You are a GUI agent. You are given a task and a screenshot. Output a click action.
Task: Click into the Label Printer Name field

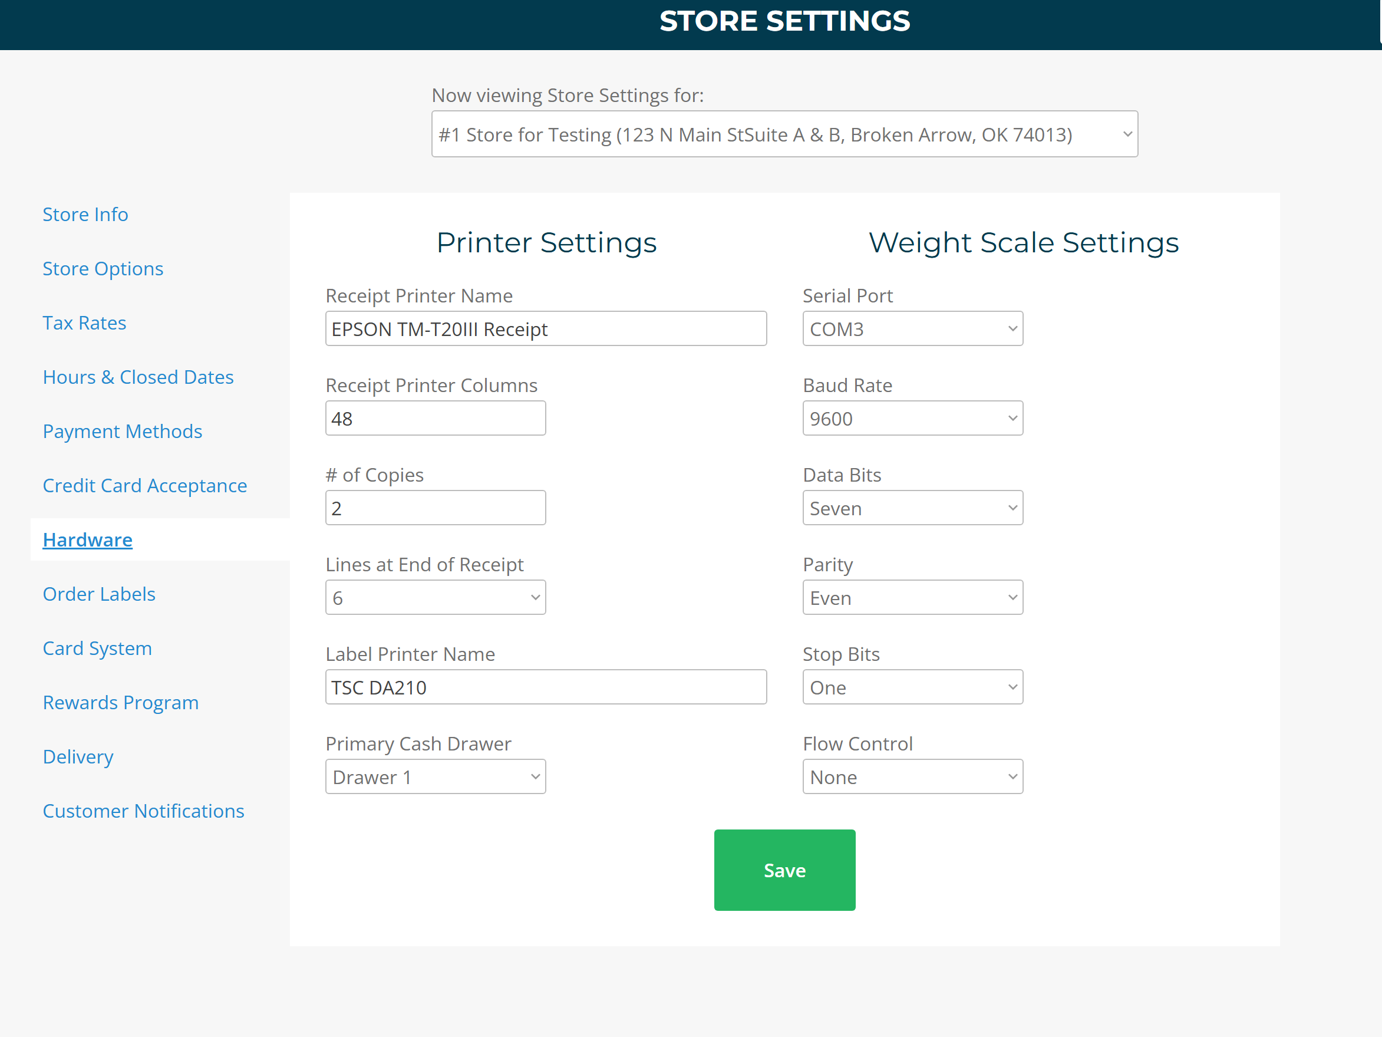pos(545,687)
